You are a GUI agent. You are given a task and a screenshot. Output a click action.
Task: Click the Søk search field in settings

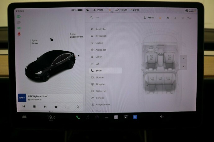97,17
